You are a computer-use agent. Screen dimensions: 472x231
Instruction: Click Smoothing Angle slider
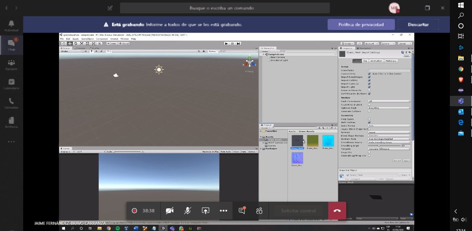tap(384, 146)
